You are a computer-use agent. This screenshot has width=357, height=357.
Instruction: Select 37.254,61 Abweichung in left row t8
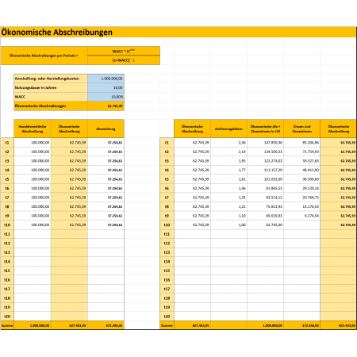click(x=106, y=206)
